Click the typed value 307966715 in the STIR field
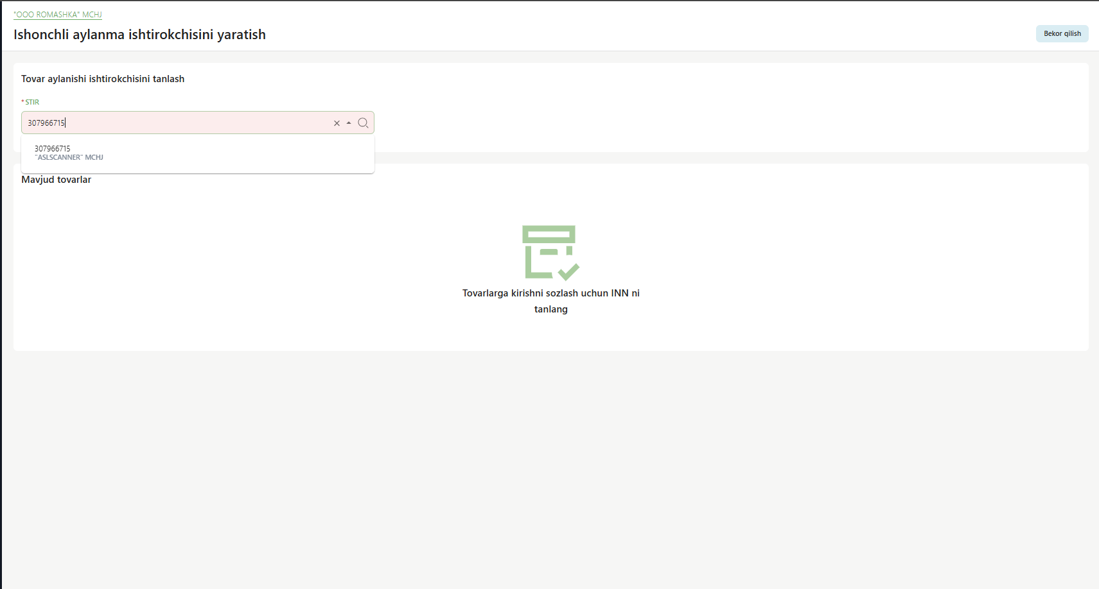 point(46,123)
